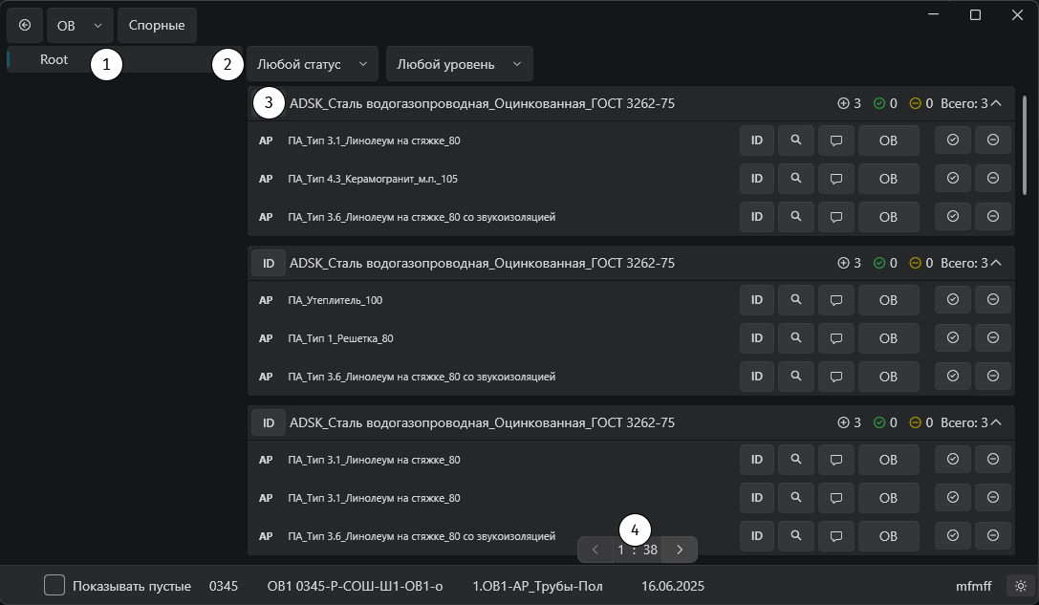Approve ПА_Тип 1_Решетка_80 with checkmark icon
The height and width of the screenshot is (605, 1039).
click(953, 338)
